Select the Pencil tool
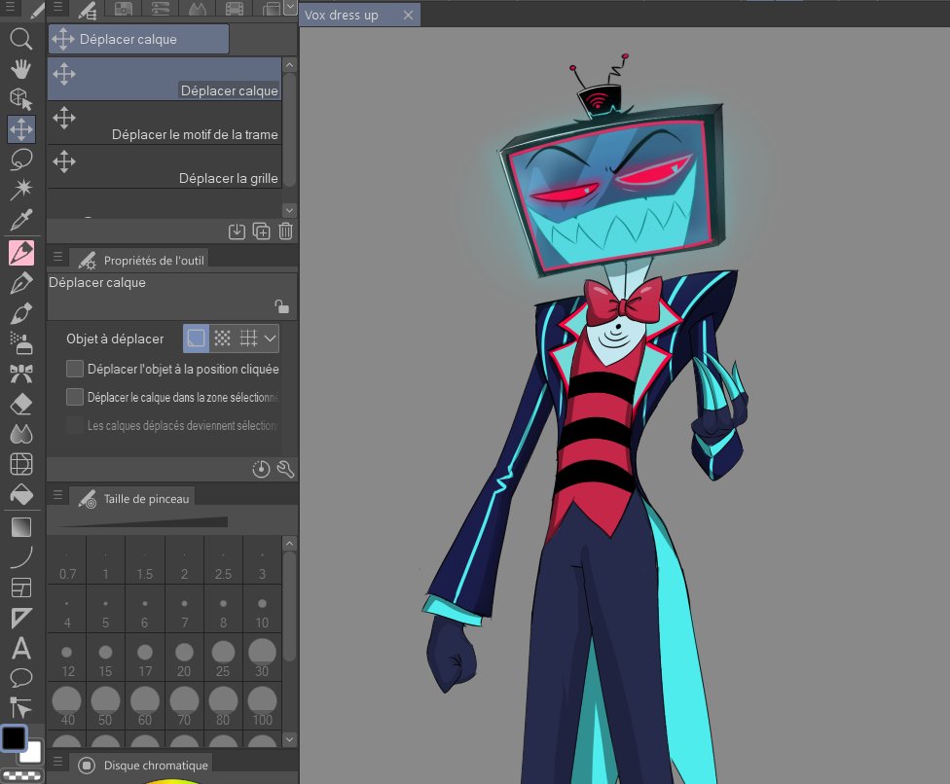Viewport: 950px width, 784px height. 21,283
